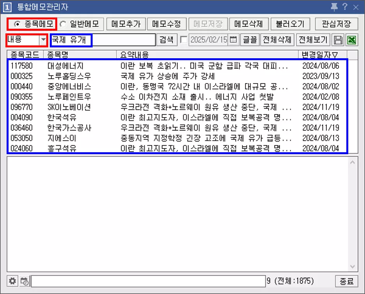365x294 pixels.
Task: Select the SK이노베이션 row
Action: 177,107
